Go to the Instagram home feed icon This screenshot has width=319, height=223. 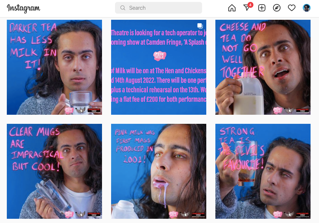232,8
